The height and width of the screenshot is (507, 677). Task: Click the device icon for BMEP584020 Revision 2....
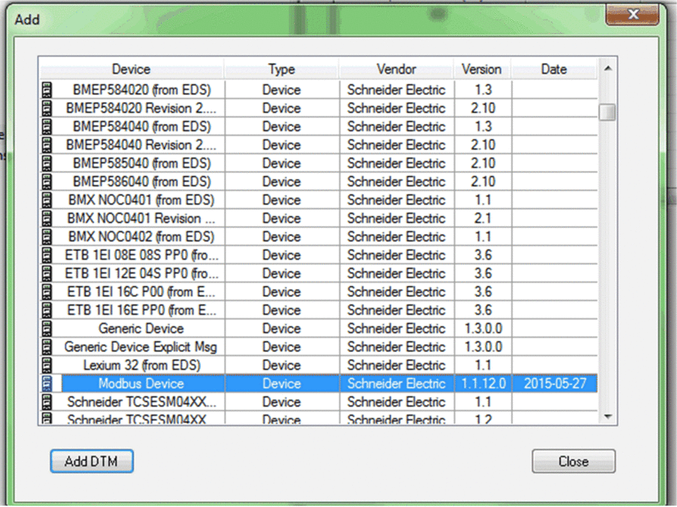[46, 108]
